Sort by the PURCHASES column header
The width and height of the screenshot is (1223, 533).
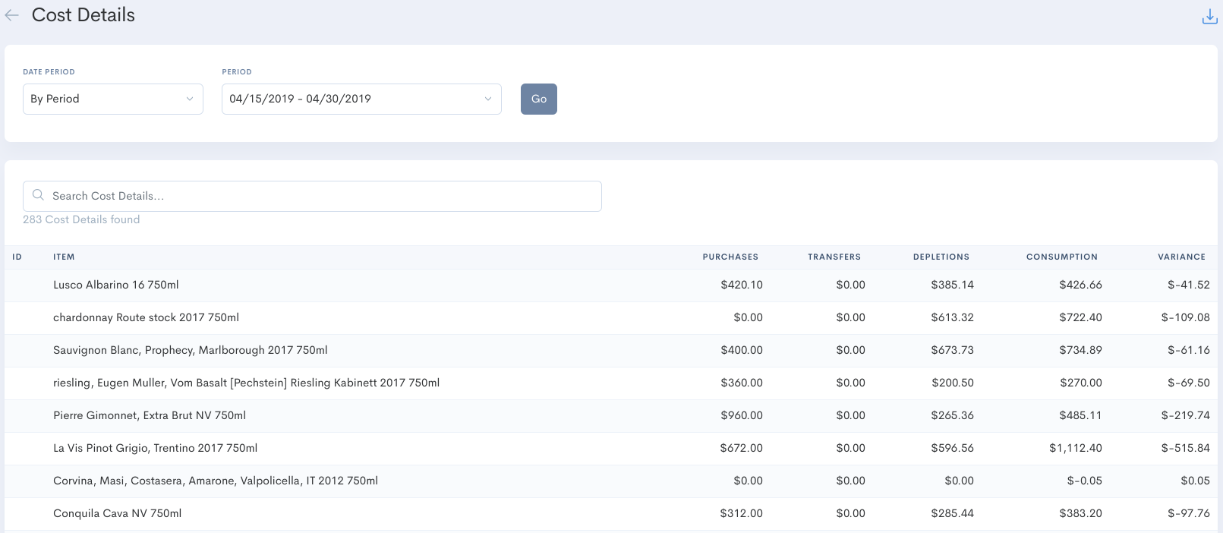730,257
